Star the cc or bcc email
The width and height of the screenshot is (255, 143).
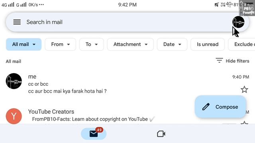point(244,89)
